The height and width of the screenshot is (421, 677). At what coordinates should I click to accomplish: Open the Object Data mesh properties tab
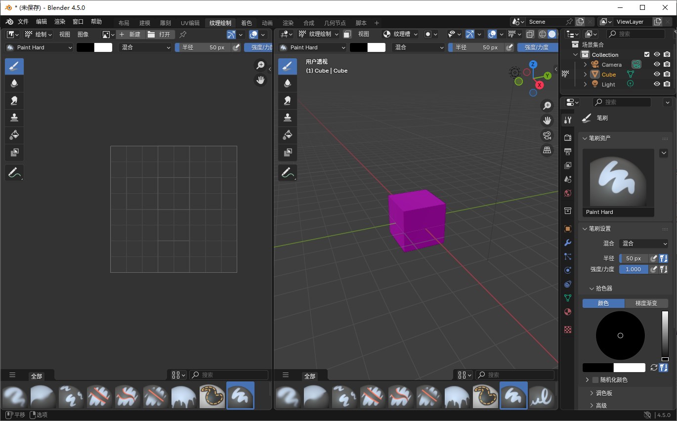click(x=568, y=298)
